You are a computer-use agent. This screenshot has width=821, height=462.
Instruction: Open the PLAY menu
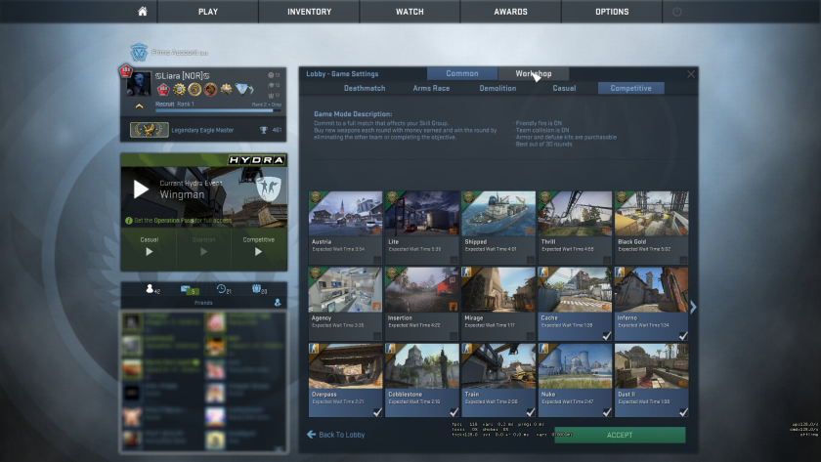[208, 12]
